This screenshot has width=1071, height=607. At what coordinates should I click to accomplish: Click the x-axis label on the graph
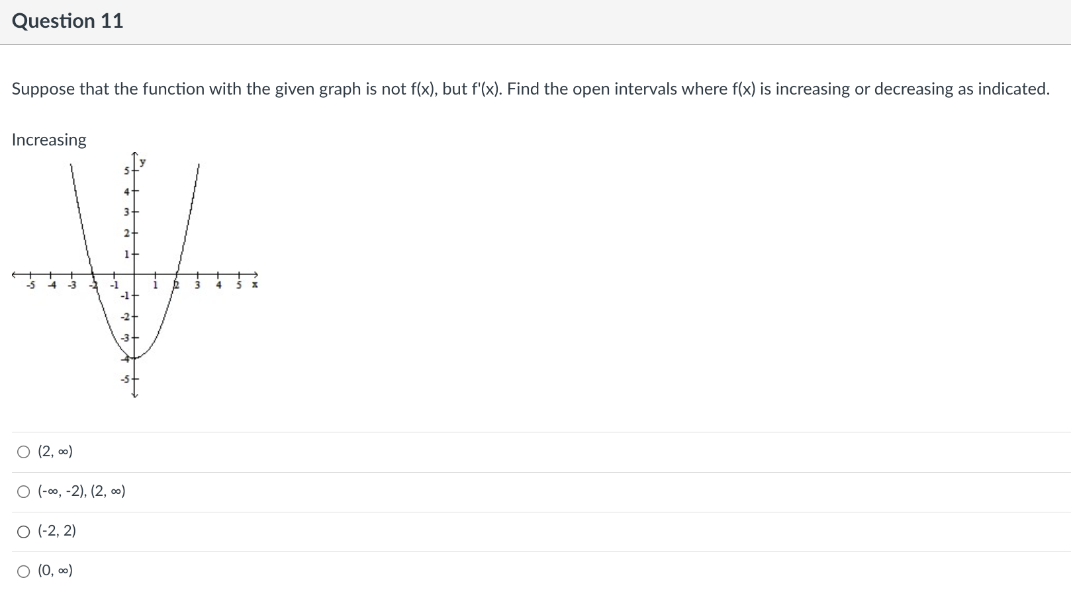pyautogui.click(x=254, y=284)
